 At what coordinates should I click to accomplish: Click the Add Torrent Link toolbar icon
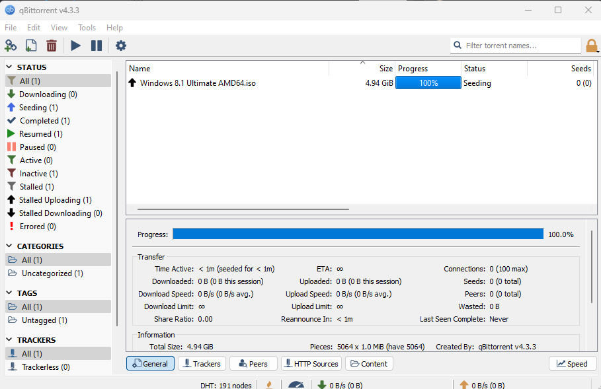[11, 46]
